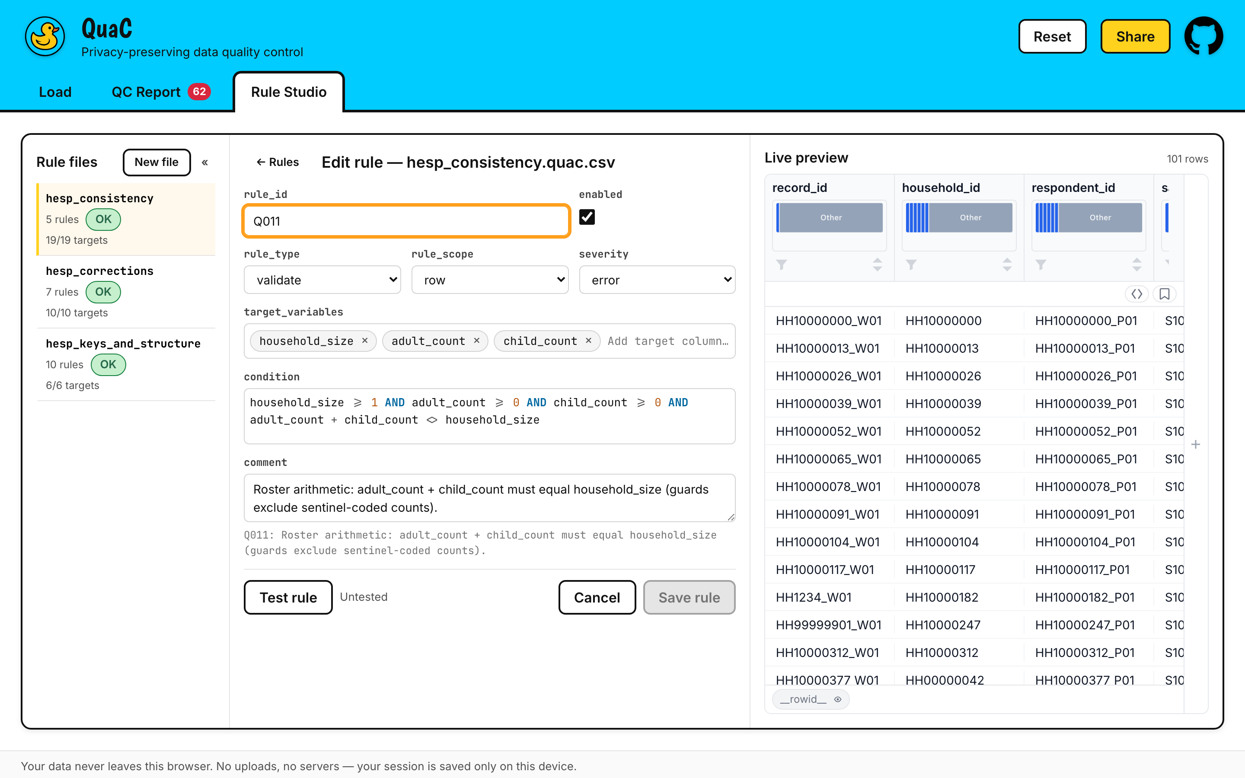Open the hesp_corrections rule file
The height and width of the screenshot is (778, 1245).
(x=126, y=292)
